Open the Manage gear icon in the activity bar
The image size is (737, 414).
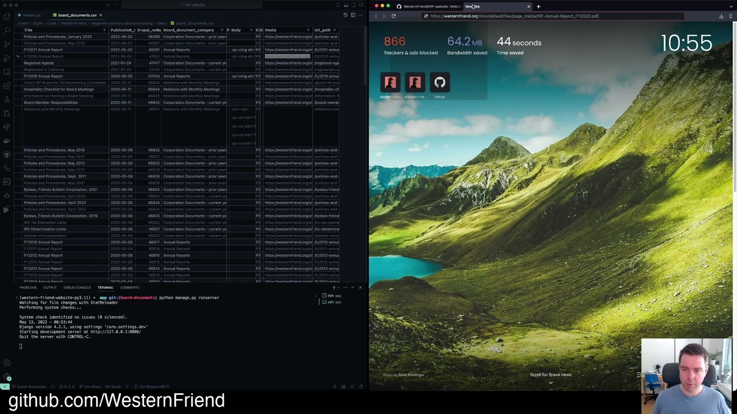click(6, 377)
